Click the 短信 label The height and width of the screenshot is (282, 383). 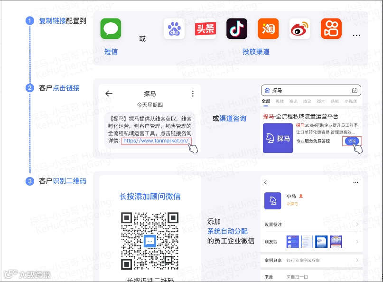tap(111, 52)
